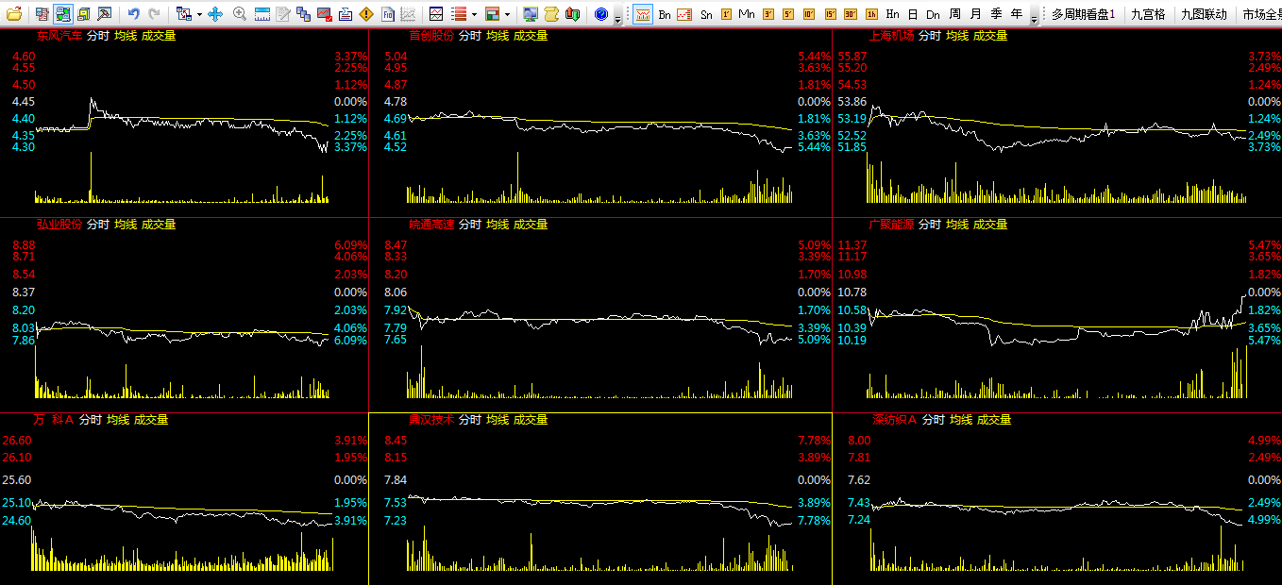Click the undo arrow icon
Viewport: 1282px width, 585px height.
(134, 14)
